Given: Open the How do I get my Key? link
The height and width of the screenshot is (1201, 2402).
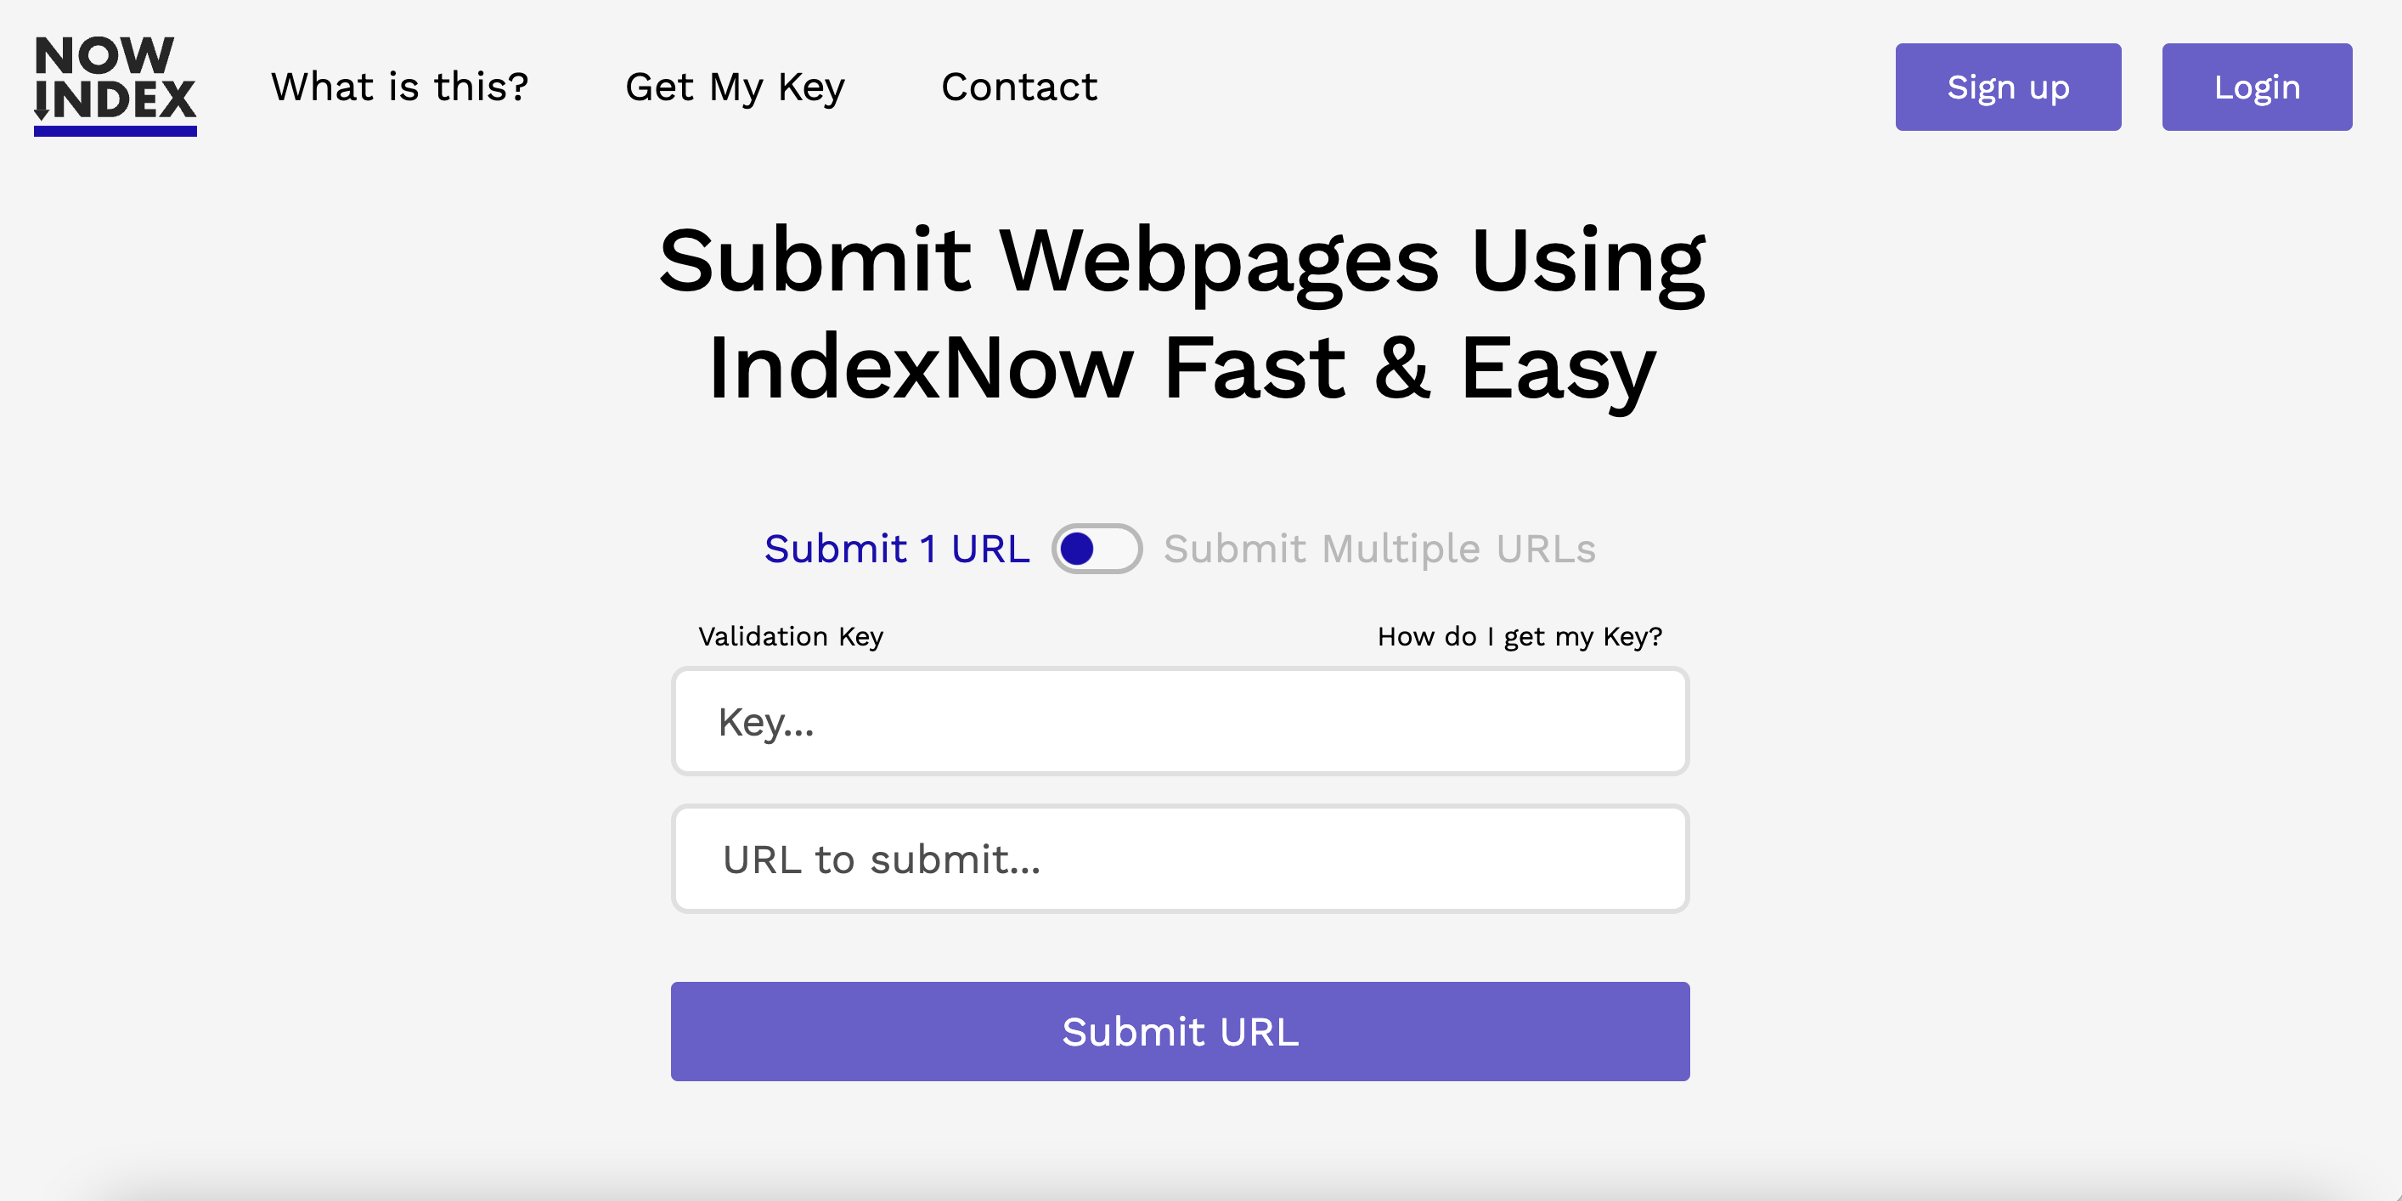Looking at the screenshot, I should (x=1519, y=636).
